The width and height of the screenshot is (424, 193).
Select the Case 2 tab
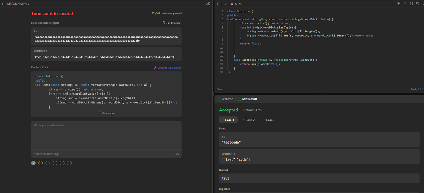click(x=249, y=120)
